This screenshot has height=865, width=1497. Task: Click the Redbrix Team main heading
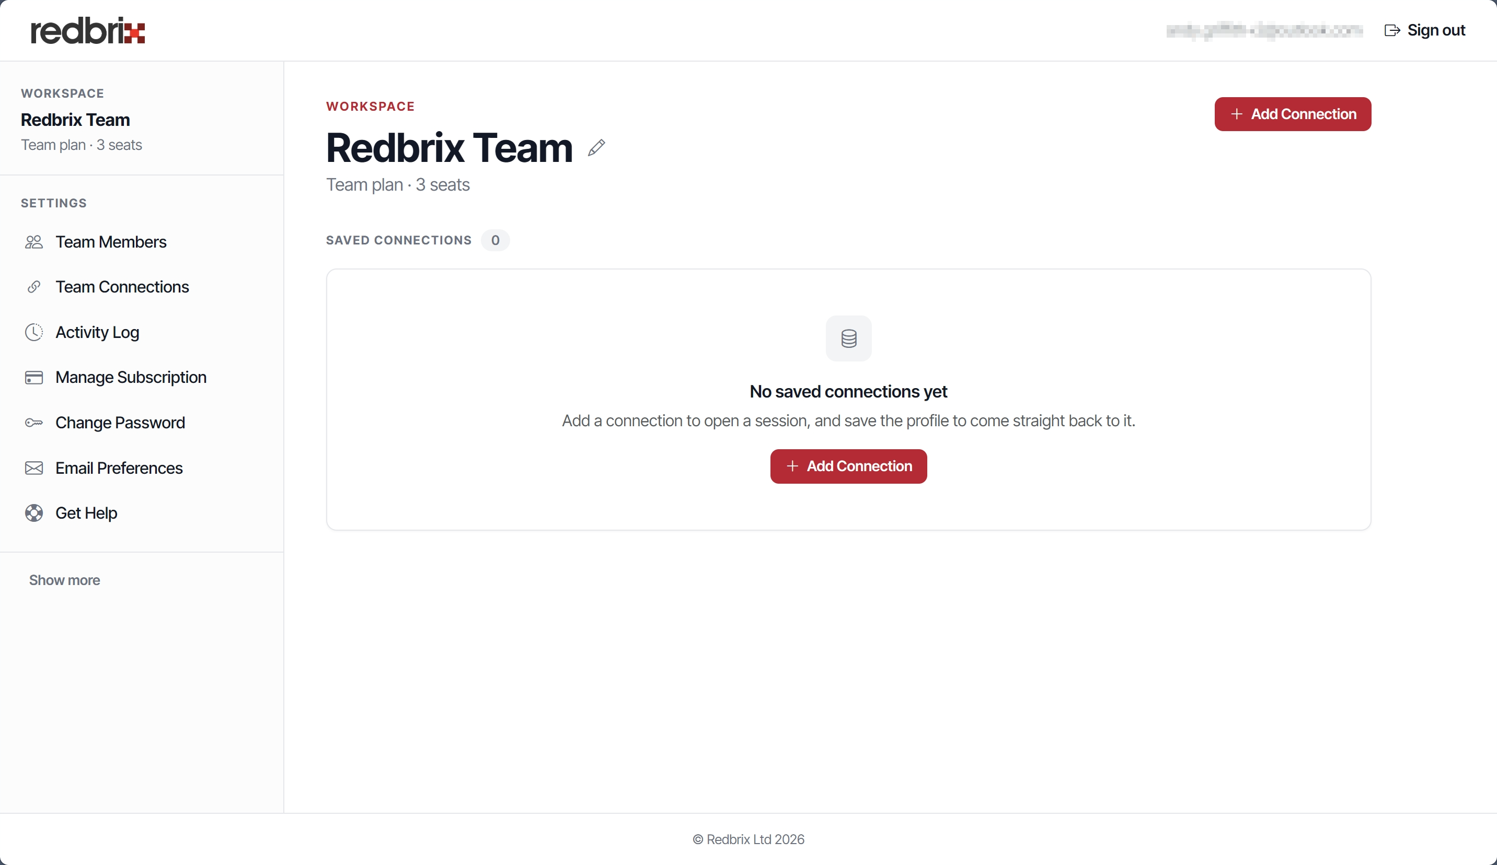(x=449, y=148)
